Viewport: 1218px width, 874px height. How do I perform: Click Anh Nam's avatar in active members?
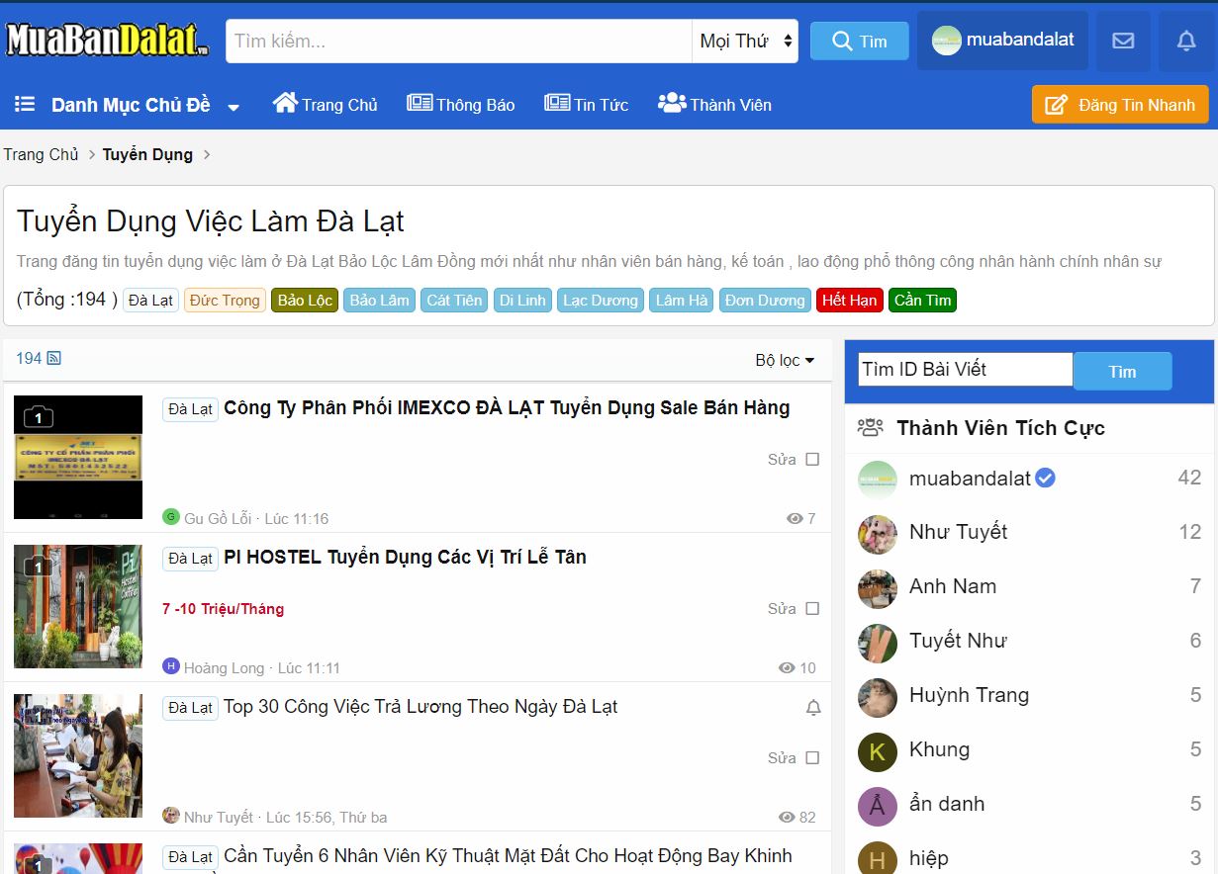[877, 588]
